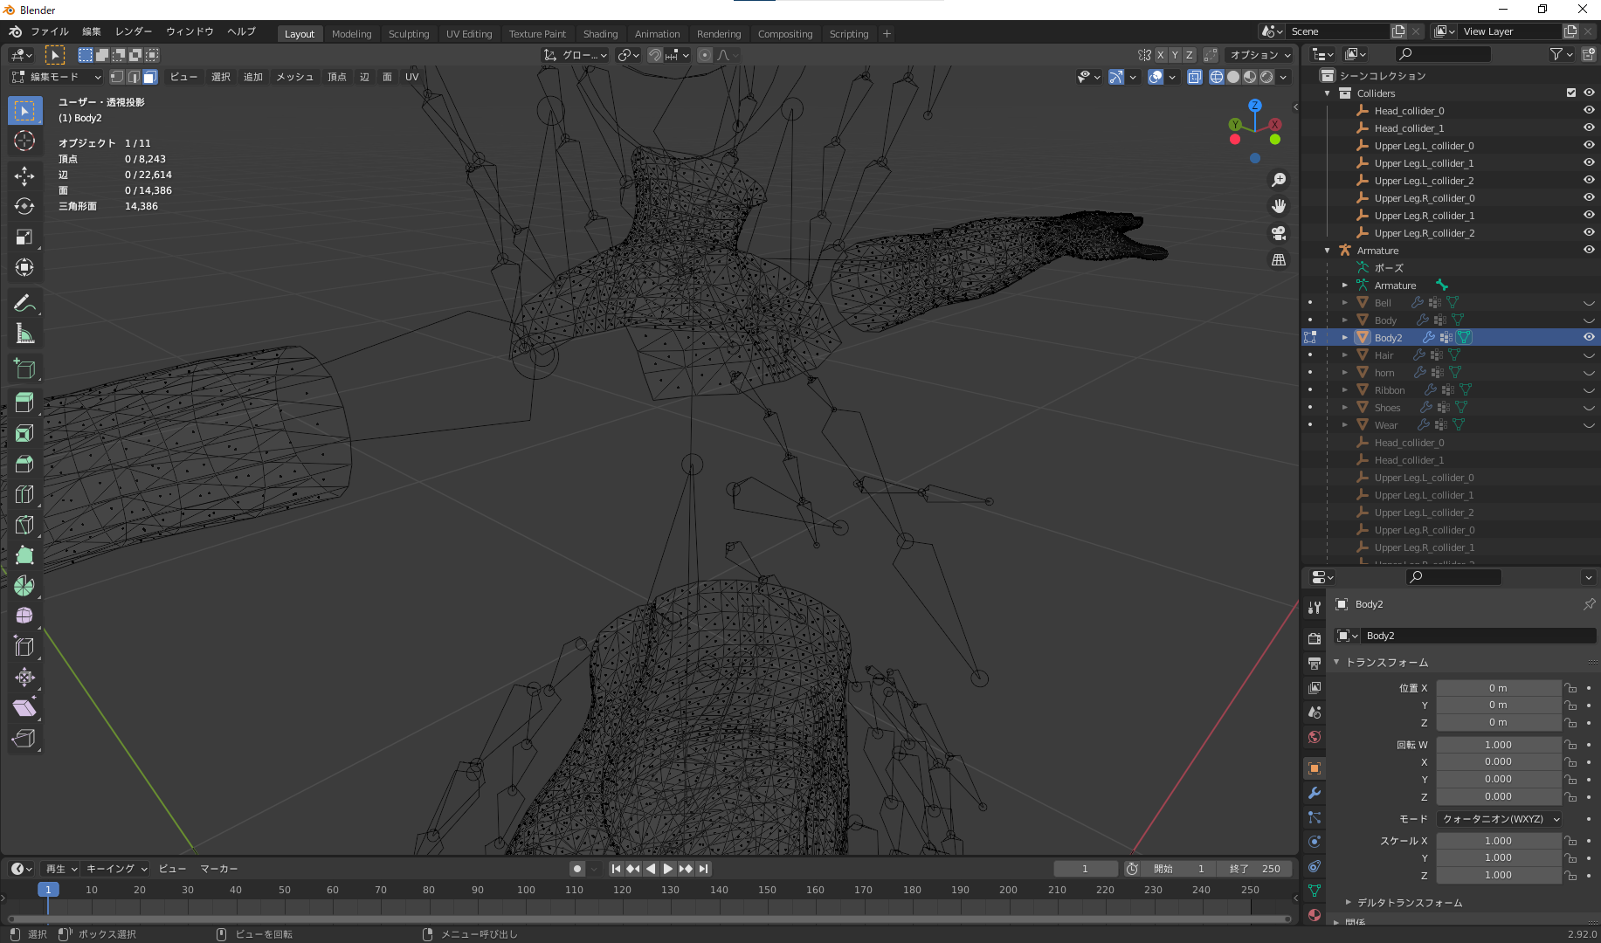Open the メッシュ menu
The height and width of the screenshot is (943, 1601).
pos(294,77)
